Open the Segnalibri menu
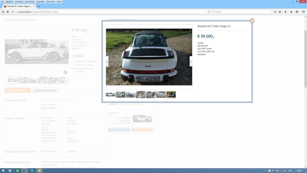The height and width of the screenshot is (173, 307). tap(40, 2)
